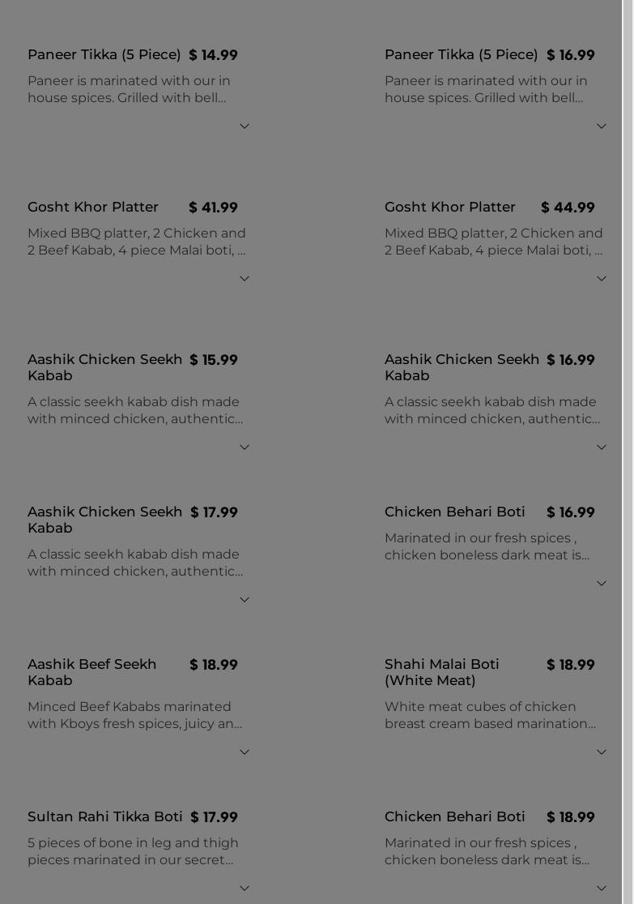Select the $14.99 Paneer Tikka (5 Piece) title
The image size is (634, 904).
tap(104, 54)
